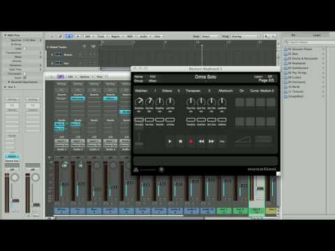Open the Audio menu in Arrange toolbar
This screenshot has height=251, width=335.
click(x=145, y=36)
